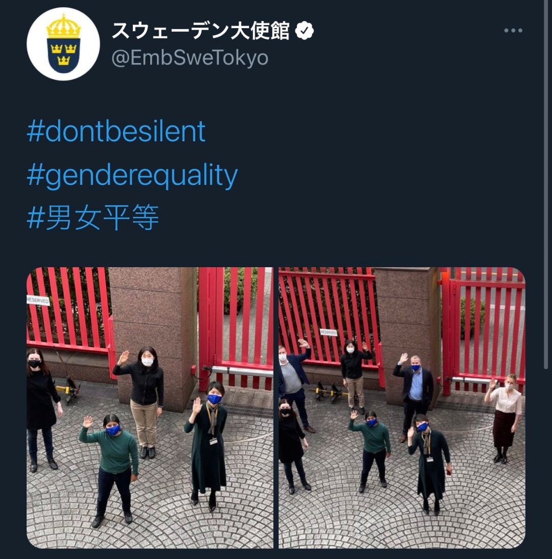The image size is (552, 559).
Task: Follow the #genderequality hashtag link
Action: click(132, 175)
